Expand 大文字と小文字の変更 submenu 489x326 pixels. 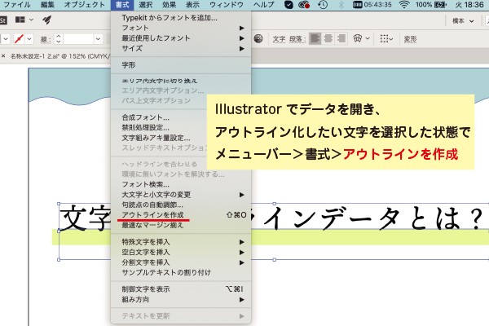181,195
